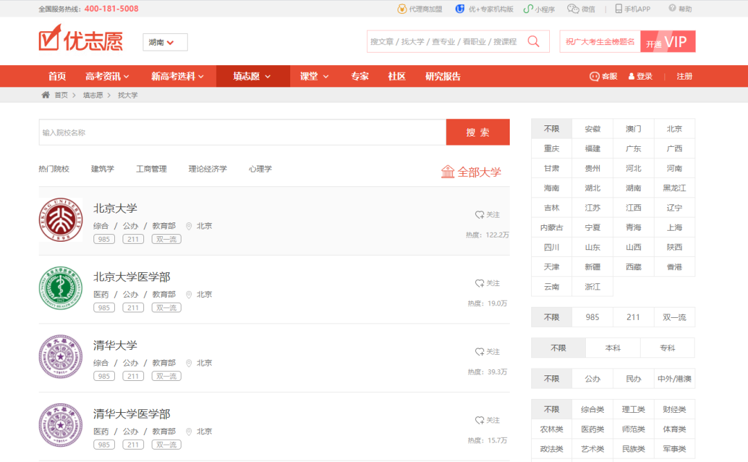The width and height of the screenshot is (748, 462).
Task: Open the 北京大学 title link
Action: (x=115, y=208)
